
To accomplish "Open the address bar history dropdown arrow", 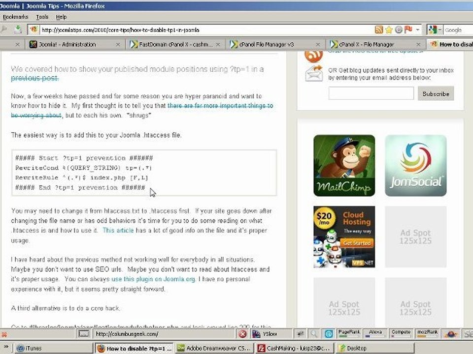I will click(417, 30).
